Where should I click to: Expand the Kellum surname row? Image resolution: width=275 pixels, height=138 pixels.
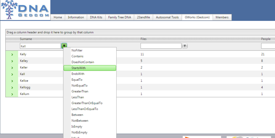(12, 94)
